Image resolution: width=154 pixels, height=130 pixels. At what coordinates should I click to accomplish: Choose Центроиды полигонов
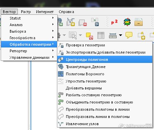tap(105, 59)
